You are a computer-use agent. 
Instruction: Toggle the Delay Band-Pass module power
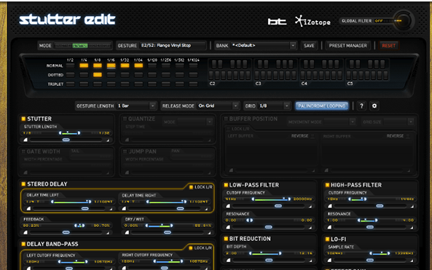[23, 244]
